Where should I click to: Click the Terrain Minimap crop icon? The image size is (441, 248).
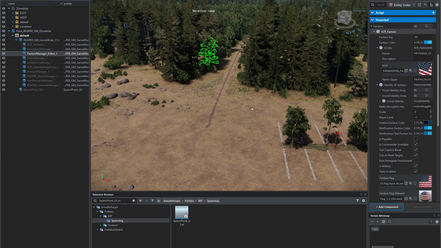click(x=390, y=222)
